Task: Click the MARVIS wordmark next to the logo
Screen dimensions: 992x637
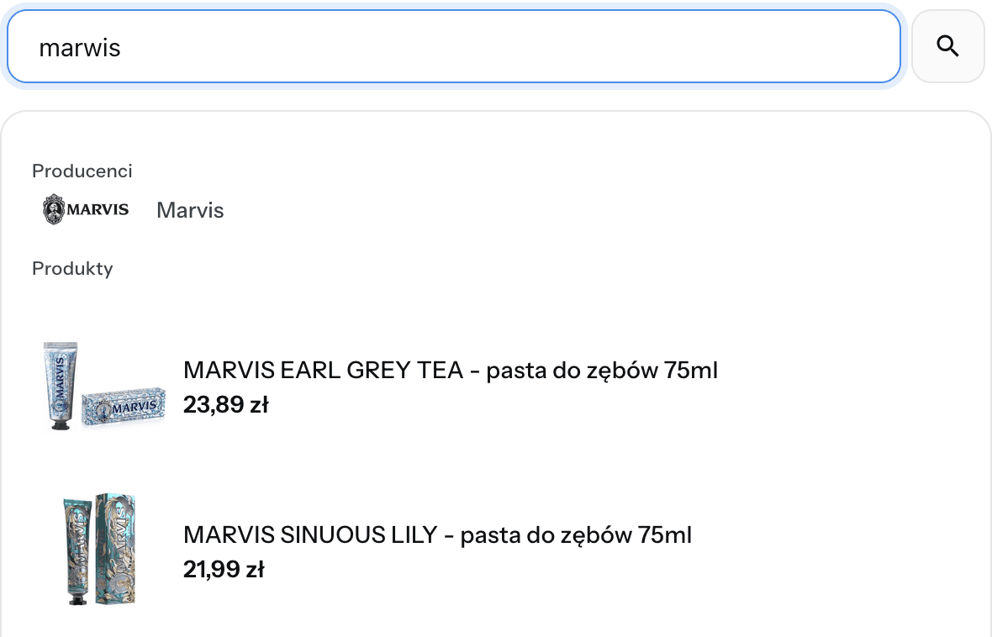Action: pos(98,209)
